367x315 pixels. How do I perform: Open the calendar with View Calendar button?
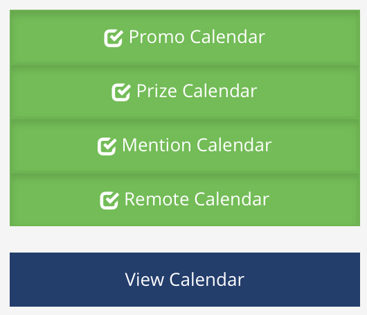pyautogui.click(x=185, y=280)
